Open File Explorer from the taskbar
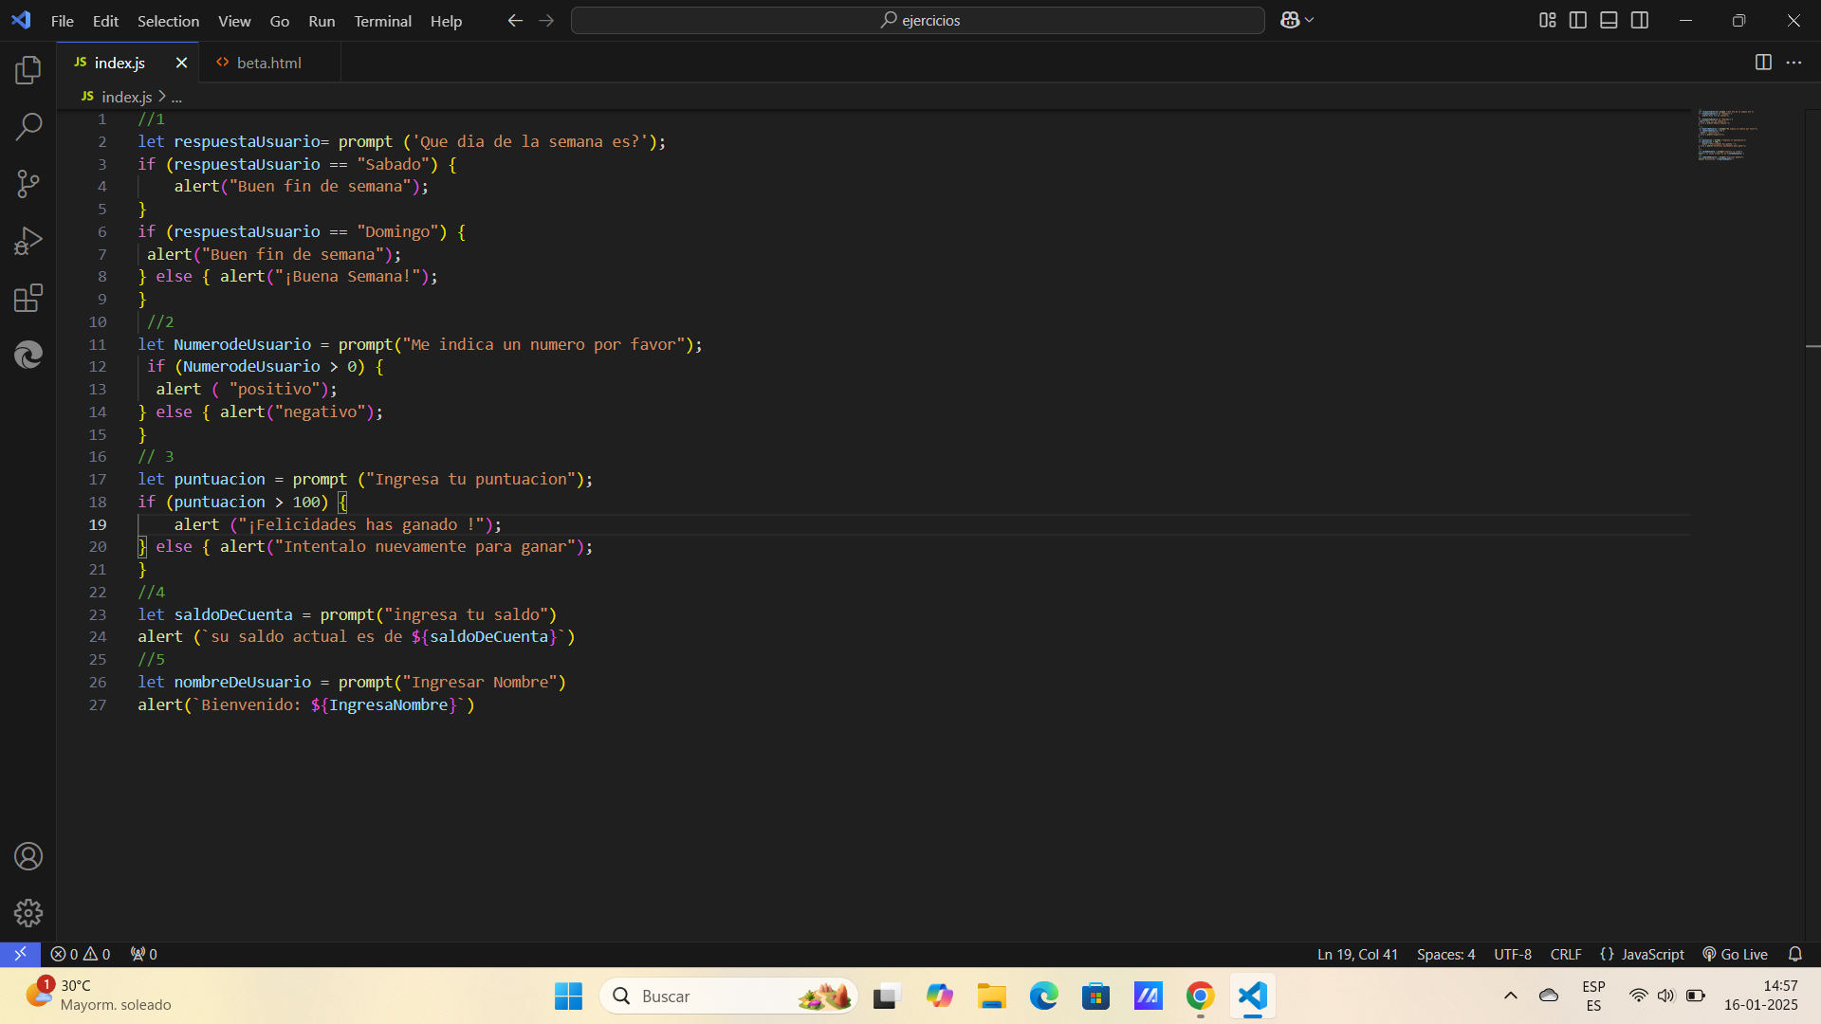The height and width of the screenshot is (1024, 1821). pyautogui.click(x=992, y=996)
